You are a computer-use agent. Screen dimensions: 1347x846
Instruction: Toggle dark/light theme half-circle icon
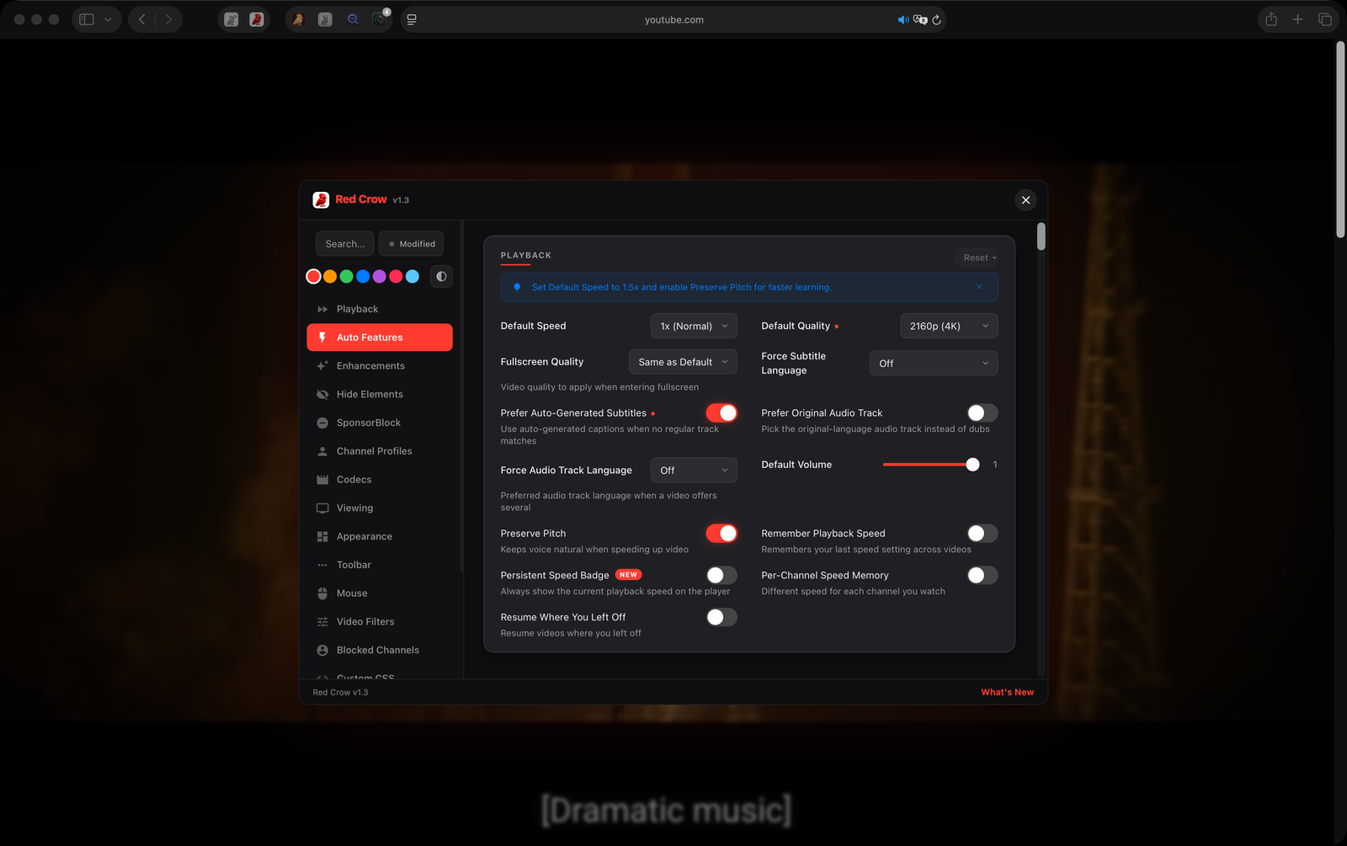tap(441, 276)
